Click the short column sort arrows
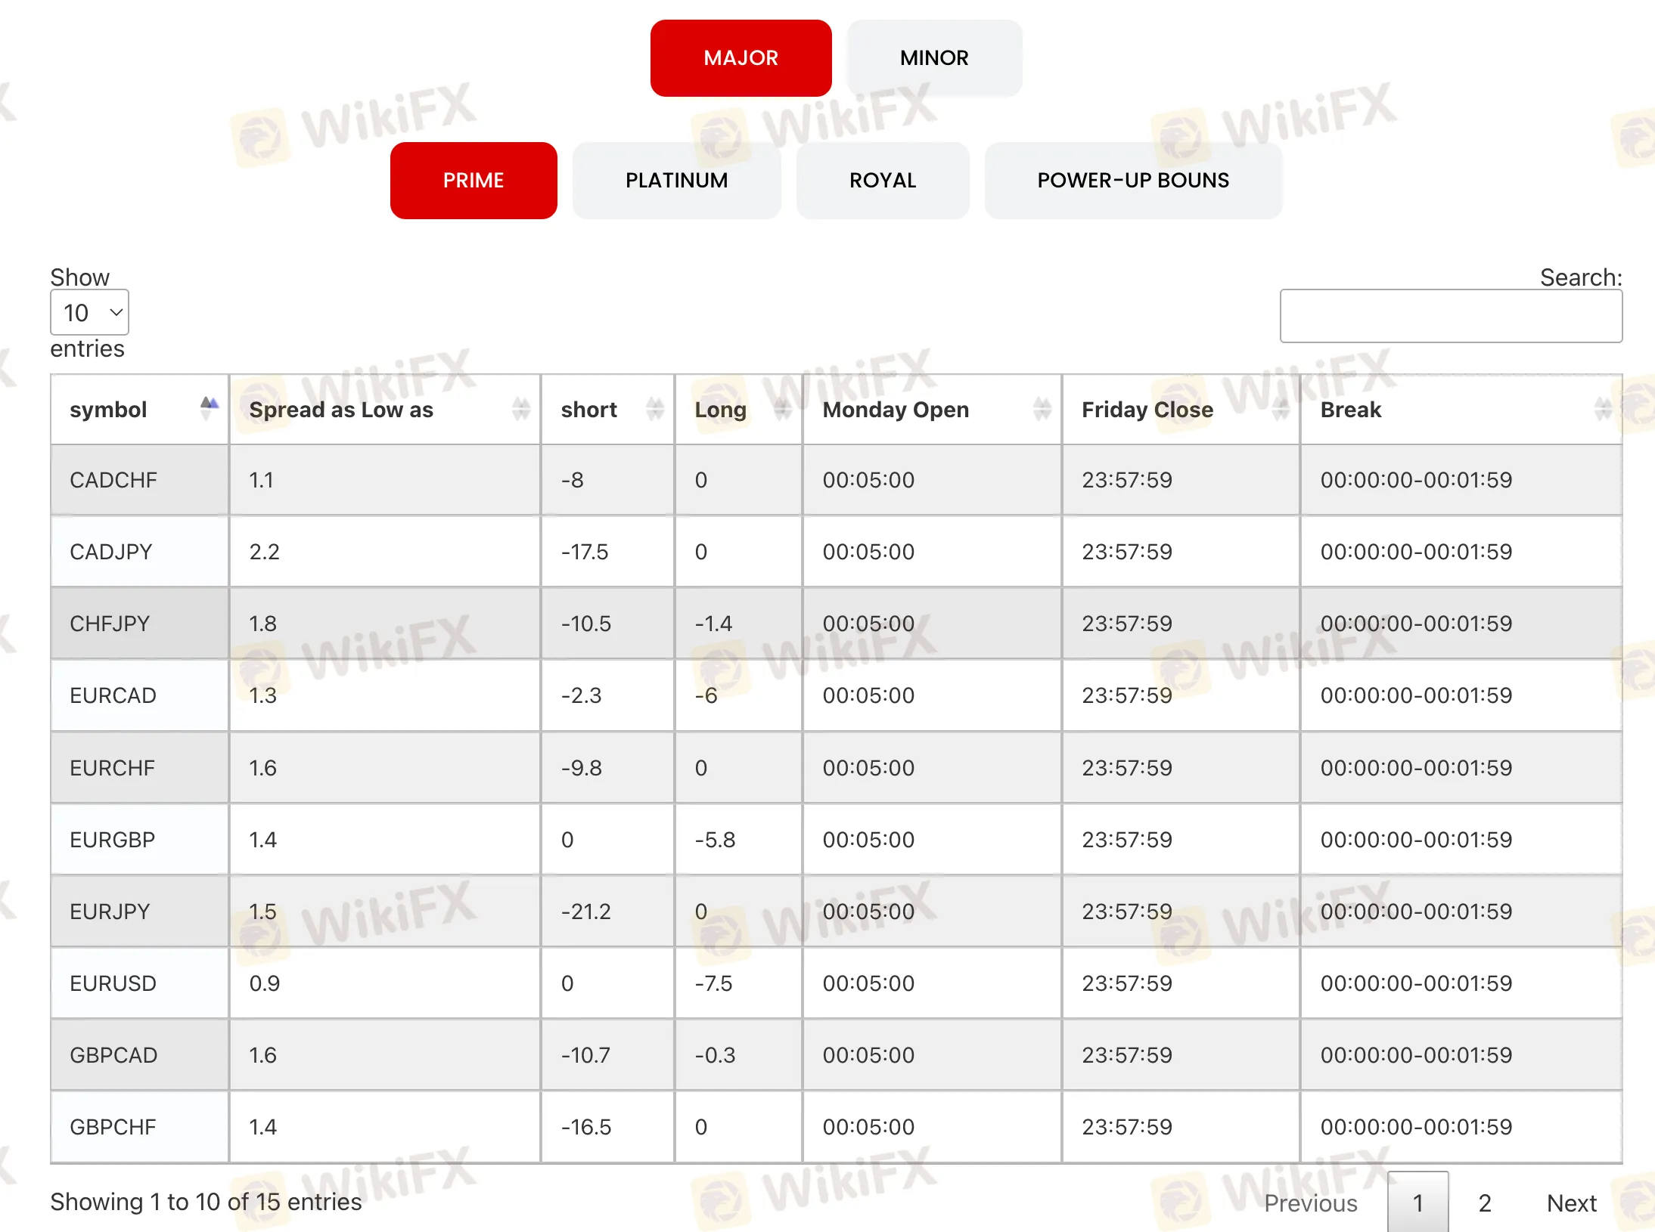The height and width of the screenshot is (1232, 1655). click(655, 409)
